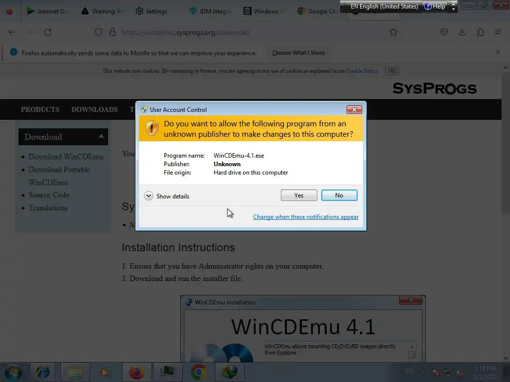Click EN English language bar indicator

384,6
